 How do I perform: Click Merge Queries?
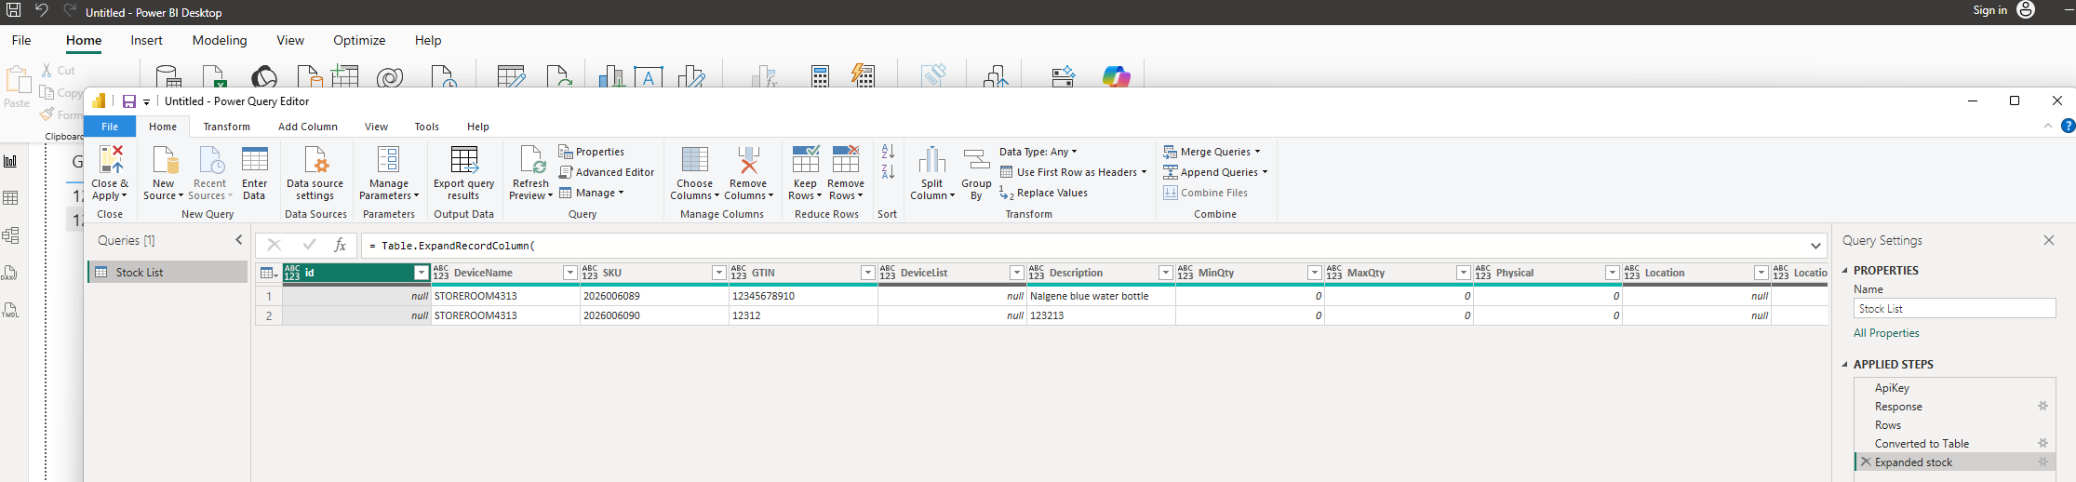pyautogui.click(x=1212, y=152)
